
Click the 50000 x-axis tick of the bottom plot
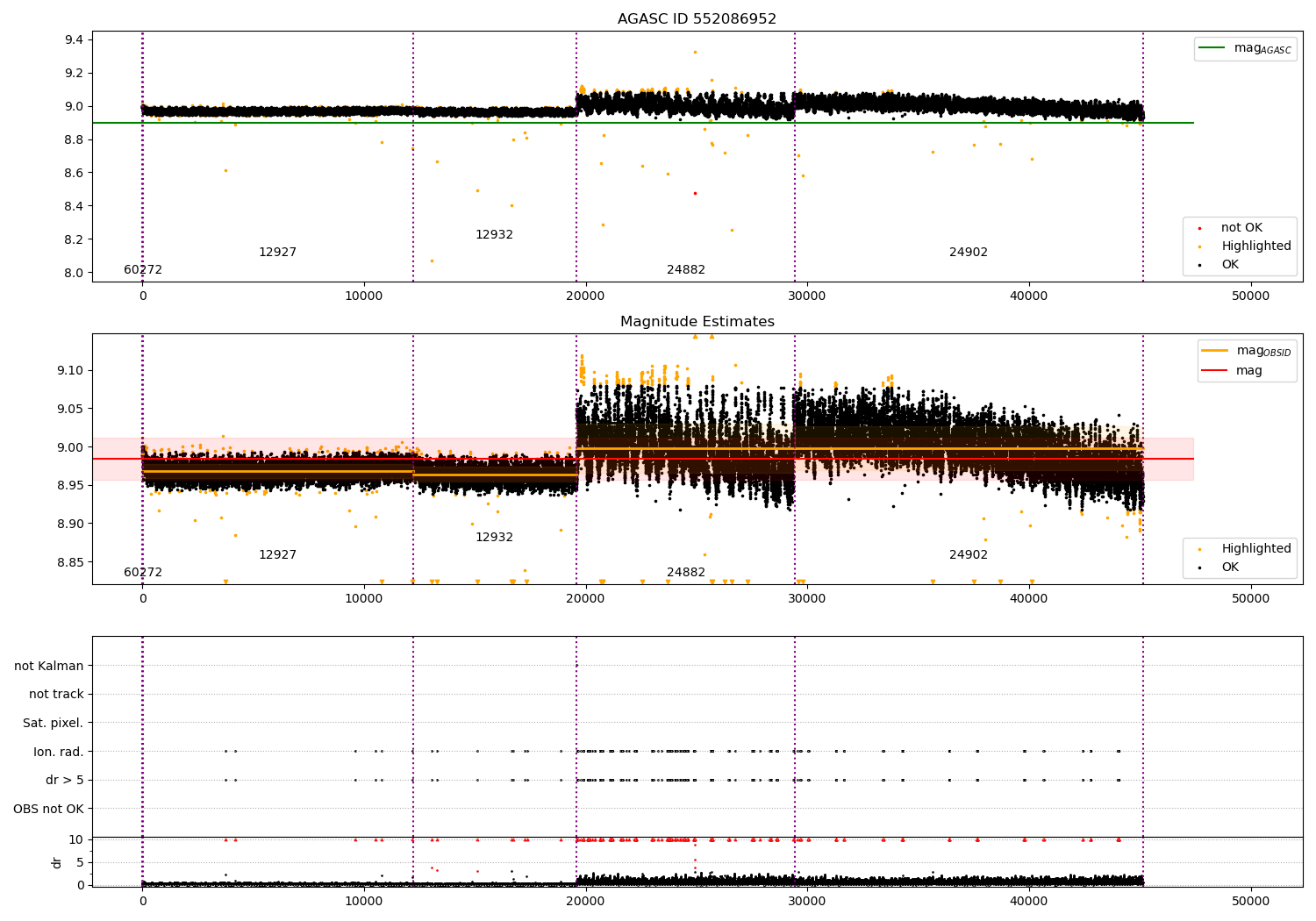pyautogui.click(x=1250, y=902)
